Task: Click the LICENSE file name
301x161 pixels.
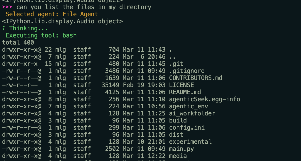Action: [181, 85]
